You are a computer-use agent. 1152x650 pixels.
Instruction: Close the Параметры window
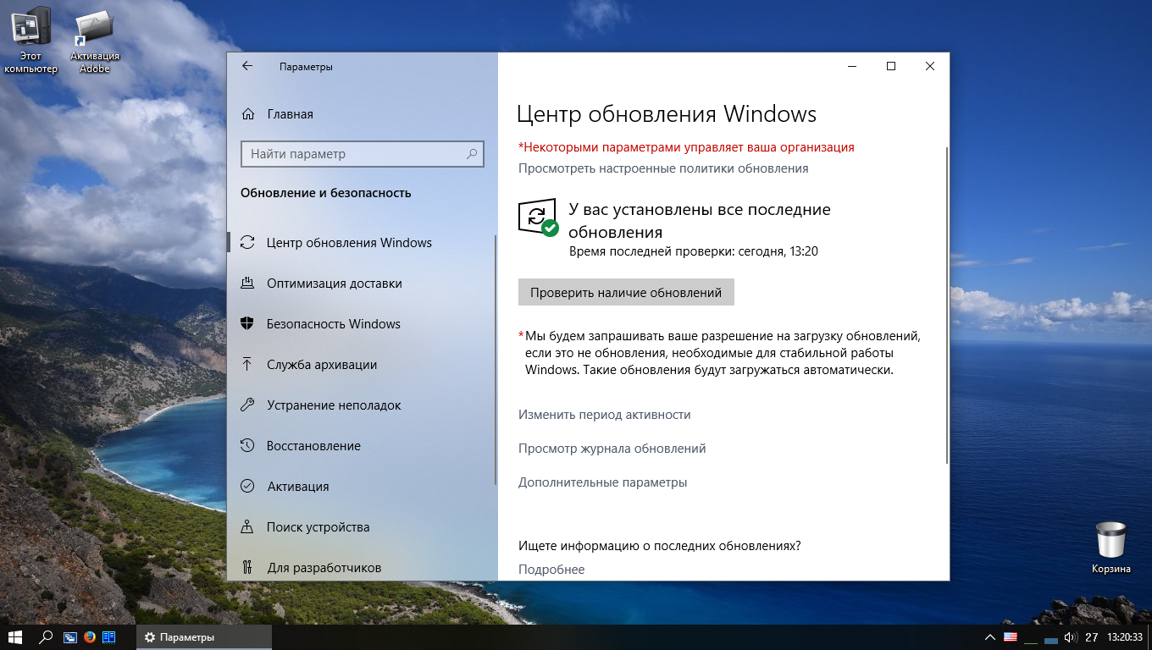pos(930,66)
